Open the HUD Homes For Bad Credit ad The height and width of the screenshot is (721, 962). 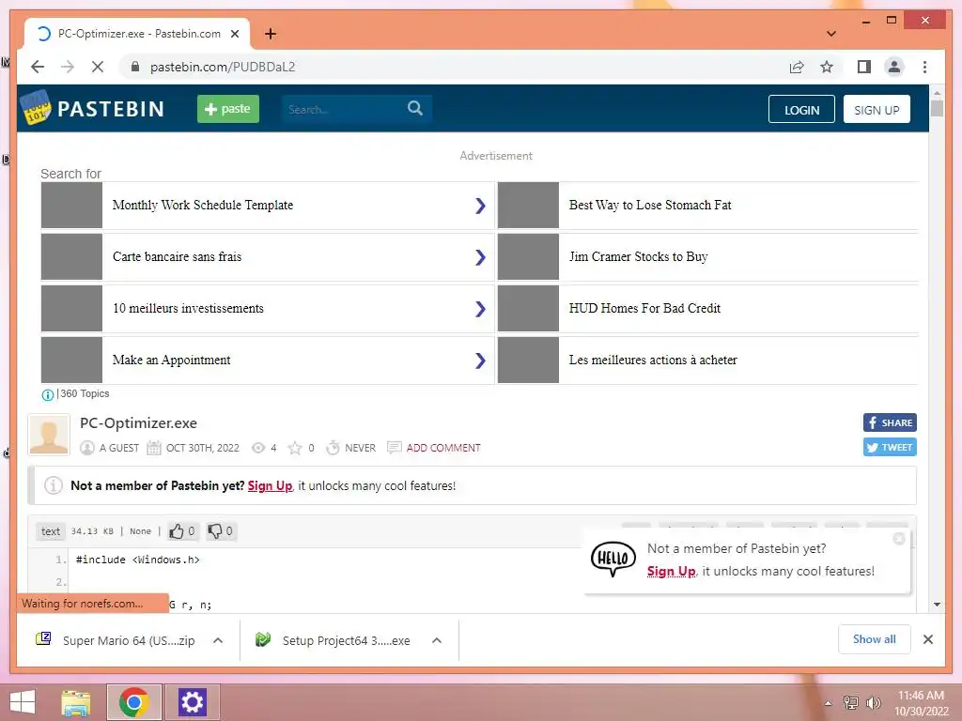pyautogui.click(x=644, y=308)
